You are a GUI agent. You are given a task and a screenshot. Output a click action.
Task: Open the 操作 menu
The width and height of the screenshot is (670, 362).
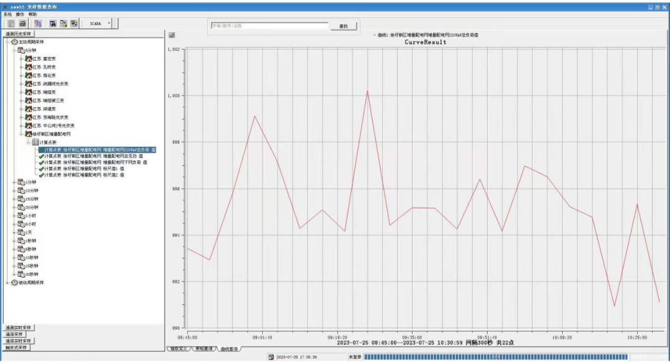tap(20, 14)
